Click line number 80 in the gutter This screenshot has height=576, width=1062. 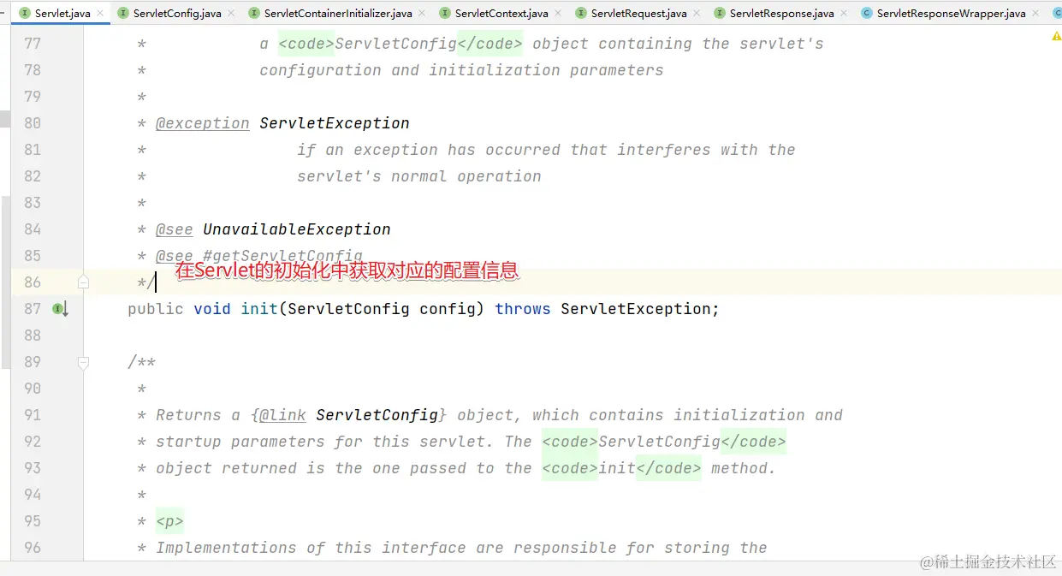pos(33,123)
